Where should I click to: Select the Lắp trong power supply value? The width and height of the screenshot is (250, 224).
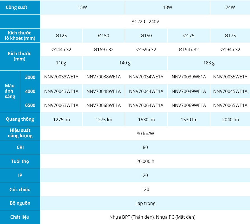tap(145, 203)
